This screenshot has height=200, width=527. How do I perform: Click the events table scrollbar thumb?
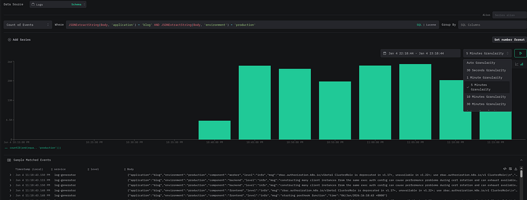[522, 174]
